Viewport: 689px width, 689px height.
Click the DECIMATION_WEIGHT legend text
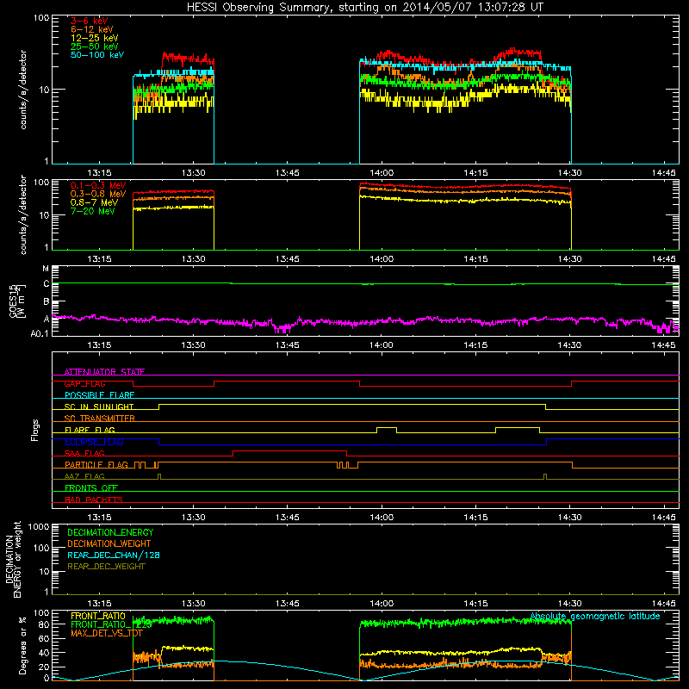109,543
